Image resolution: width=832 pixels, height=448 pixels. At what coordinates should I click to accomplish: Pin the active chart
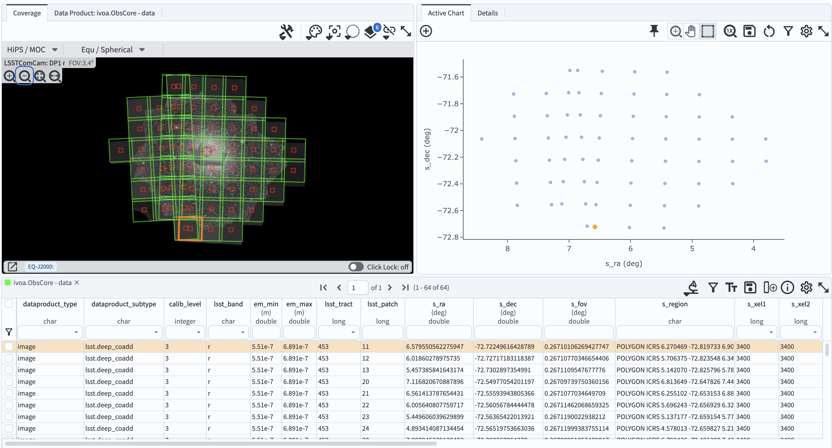(654, 31)
